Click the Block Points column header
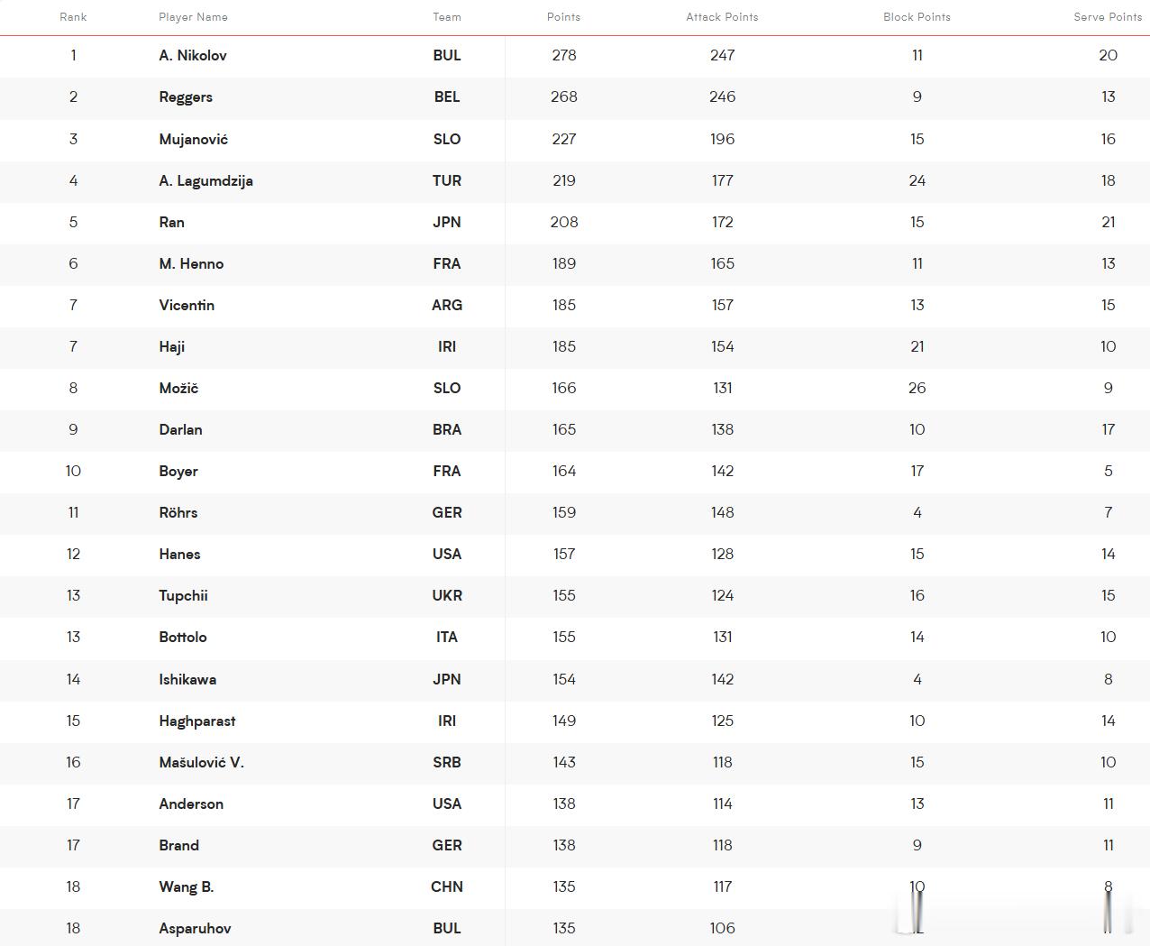Screen dimensions: 1150x946 (917, 17)
